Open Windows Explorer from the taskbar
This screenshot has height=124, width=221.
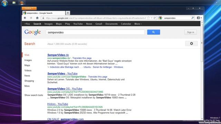(14, 3)
